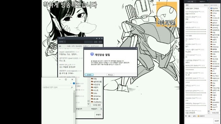The width and height of the screenshot is (221, 124).
Task: Open the emoticon dropdown in the right chat toolbar
Action: pyautogui.click(x=190, y=116)
